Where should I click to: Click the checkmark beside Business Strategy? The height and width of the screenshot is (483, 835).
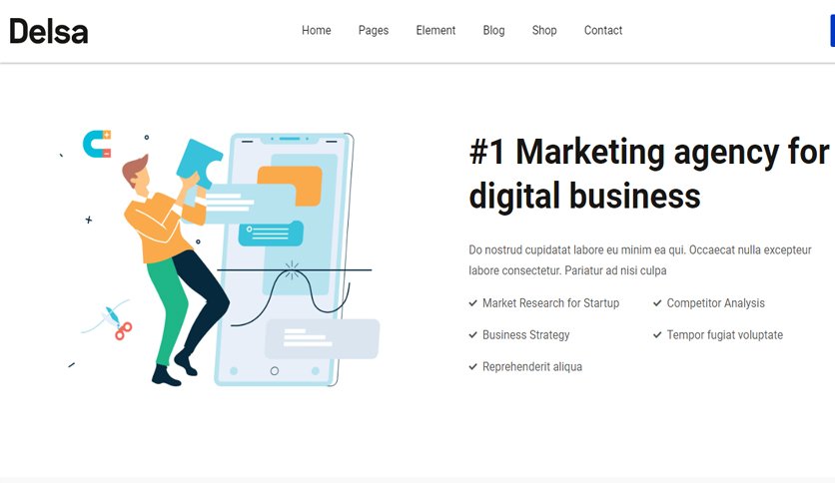(x=472, y=335)
